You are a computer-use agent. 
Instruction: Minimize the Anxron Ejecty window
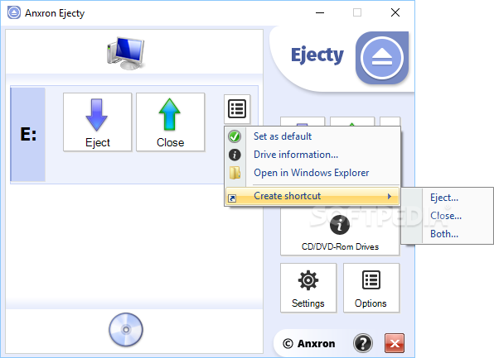coord(320,13)
